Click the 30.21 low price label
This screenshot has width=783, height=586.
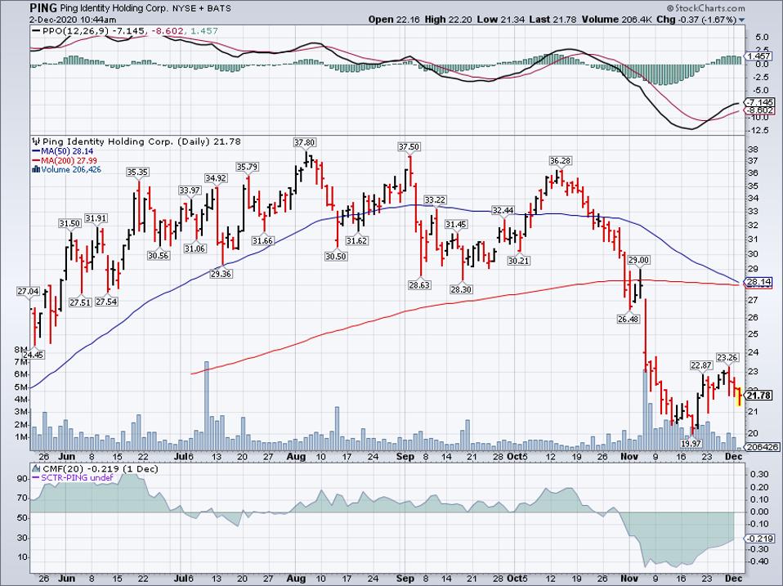coord(518,261)
